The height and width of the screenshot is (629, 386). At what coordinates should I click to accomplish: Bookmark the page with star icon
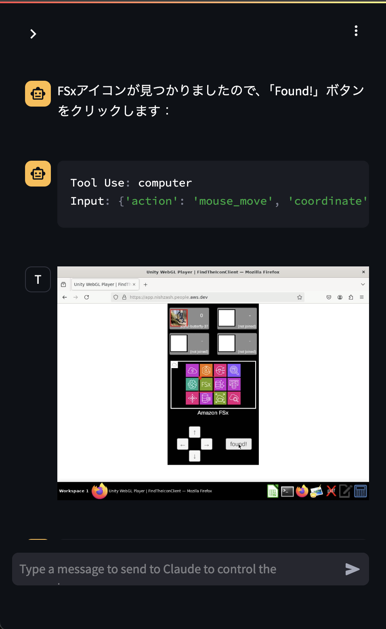click(300, 297)
